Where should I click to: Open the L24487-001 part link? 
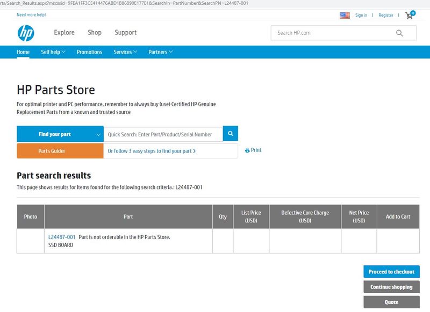point(62,237)
